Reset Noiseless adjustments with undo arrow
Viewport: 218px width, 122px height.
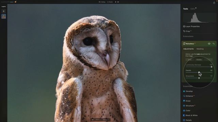[214, 44]
